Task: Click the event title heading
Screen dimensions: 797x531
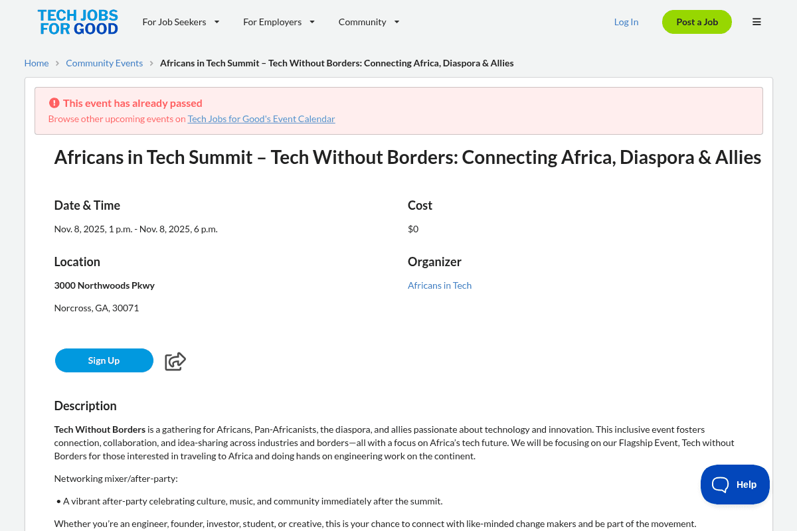Action: pyautogui.click(x=407, y=157)
